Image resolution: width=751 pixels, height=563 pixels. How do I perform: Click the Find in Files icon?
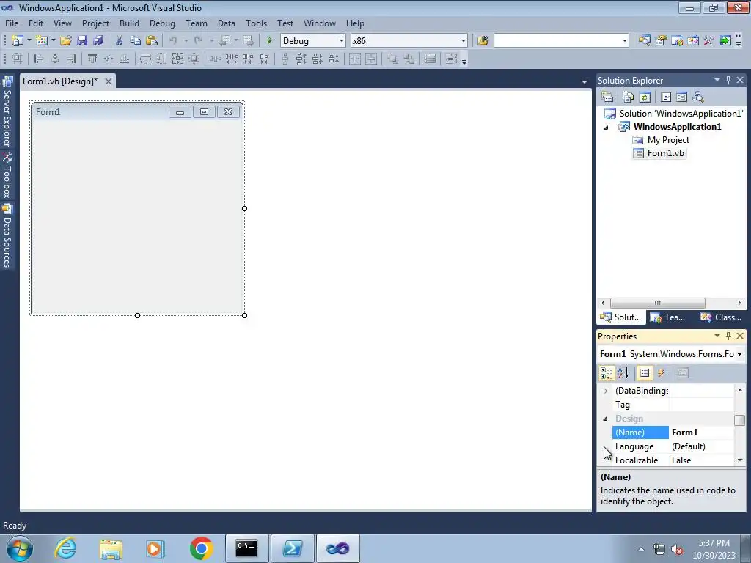[x=483, y=41]
